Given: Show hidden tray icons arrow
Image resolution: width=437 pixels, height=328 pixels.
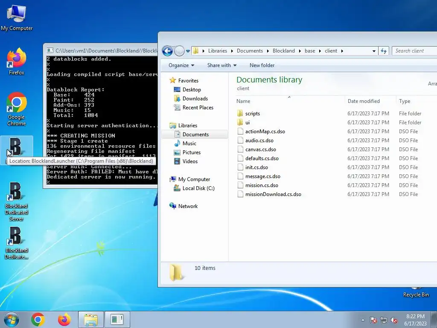Looking at the screenshot, I should coord(363,320).
